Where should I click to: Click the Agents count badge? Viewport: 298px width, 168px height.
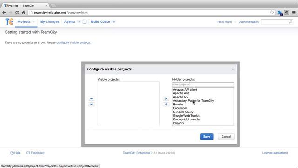79,22
